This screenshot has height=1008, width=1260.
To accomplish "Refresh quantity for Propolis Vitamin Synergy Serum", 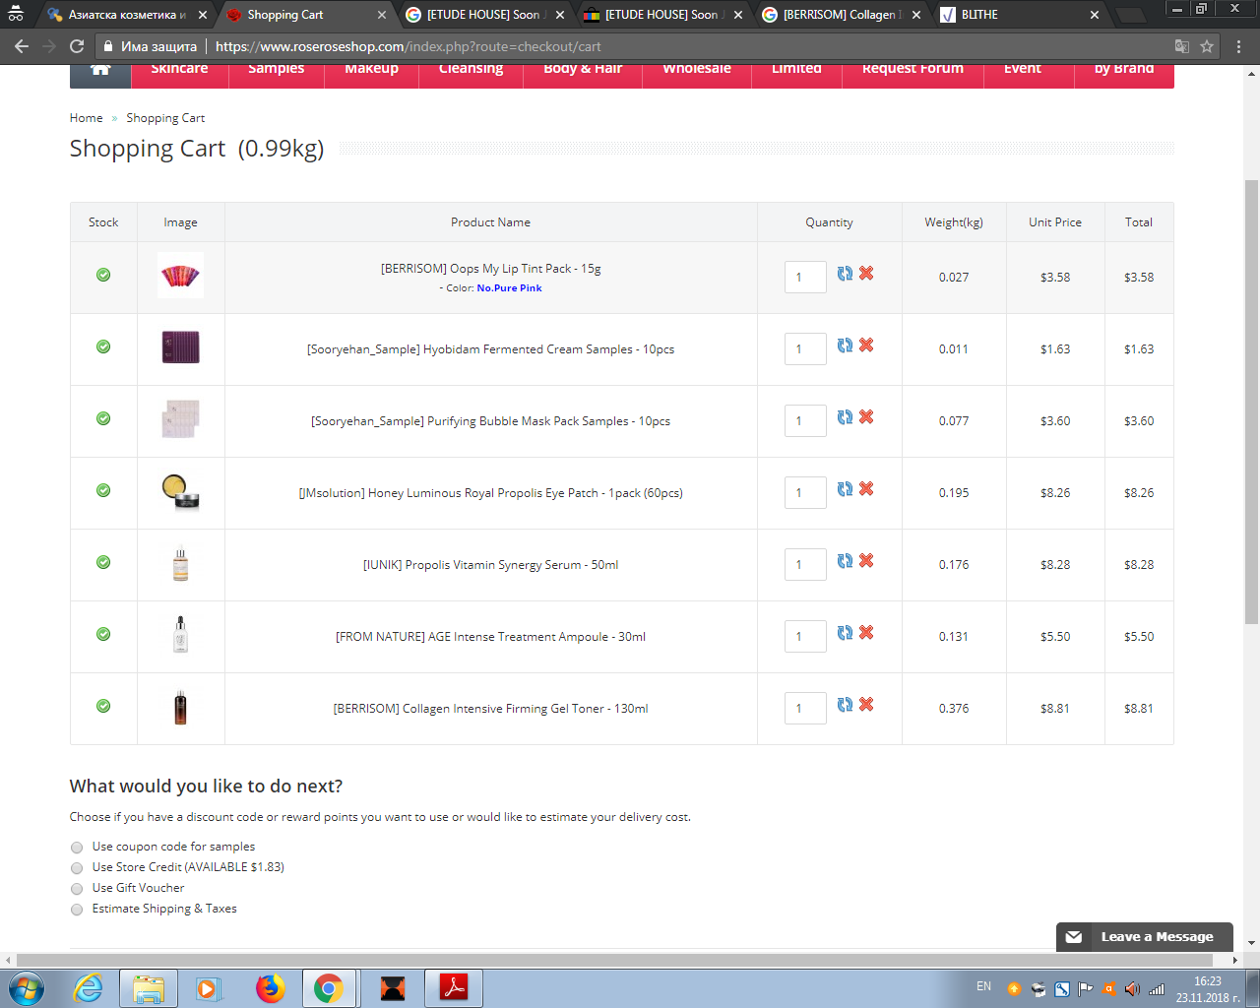I will pyautogui.click(x=845, y=561).
